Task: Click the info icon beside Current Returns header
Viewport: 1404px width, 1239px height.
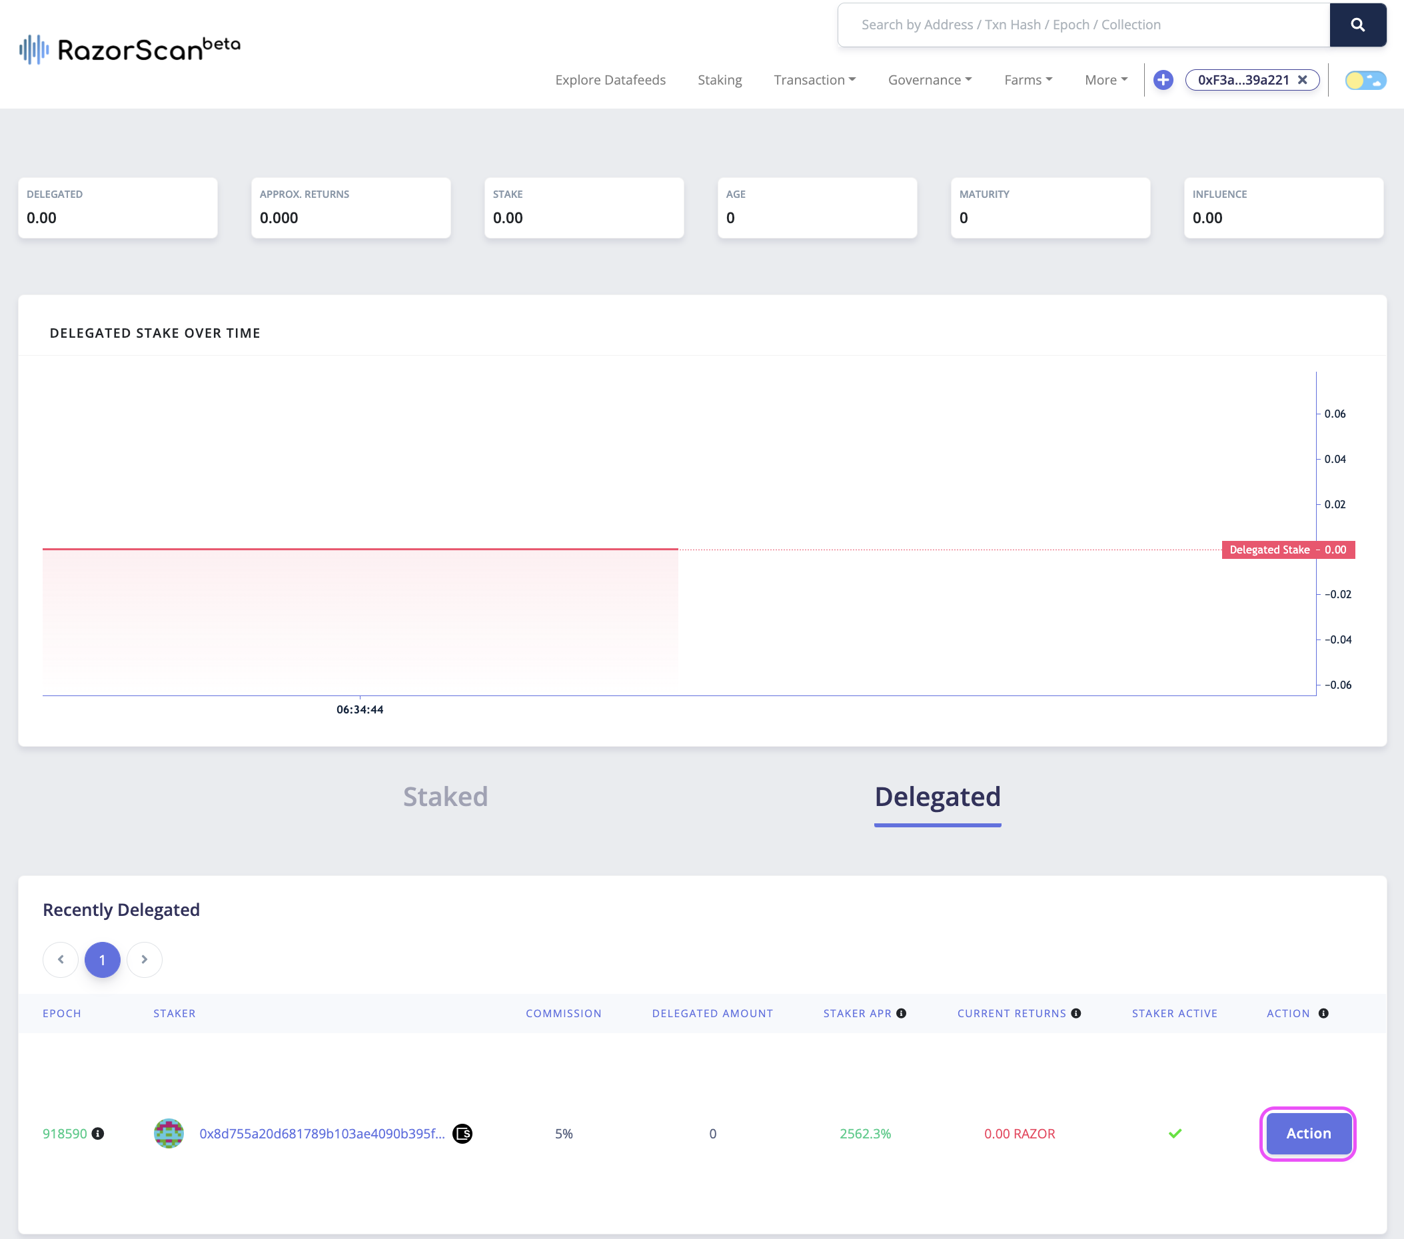Action: point(1076,1013)
